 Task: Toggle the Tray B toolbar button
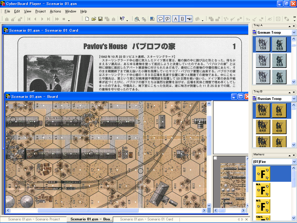(182, 19)
